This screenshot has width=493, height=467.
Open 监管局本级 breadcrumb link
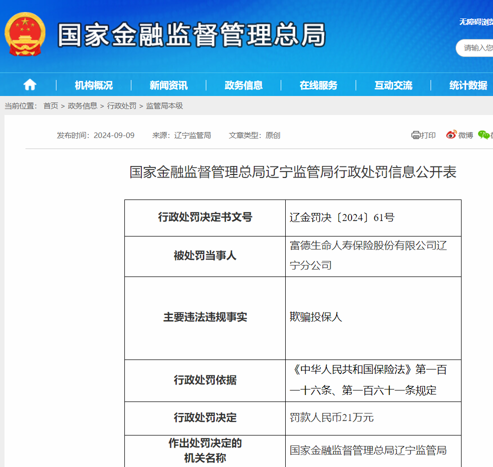coord(164,106)
